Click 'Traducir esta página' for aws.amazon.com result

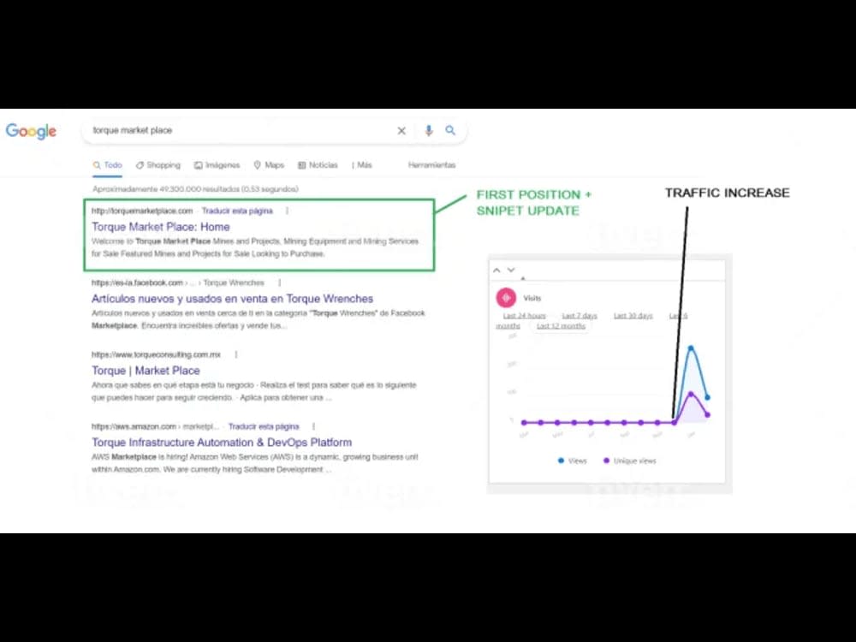pyautogui.click(x=264, y=426)
